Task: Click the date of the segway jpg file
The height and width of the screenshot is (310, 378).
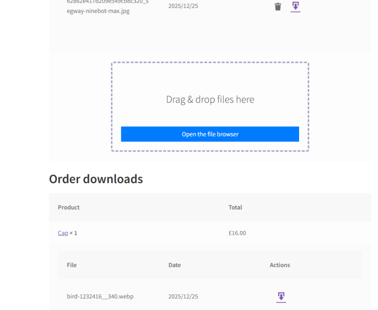Action: click(183, 6)
